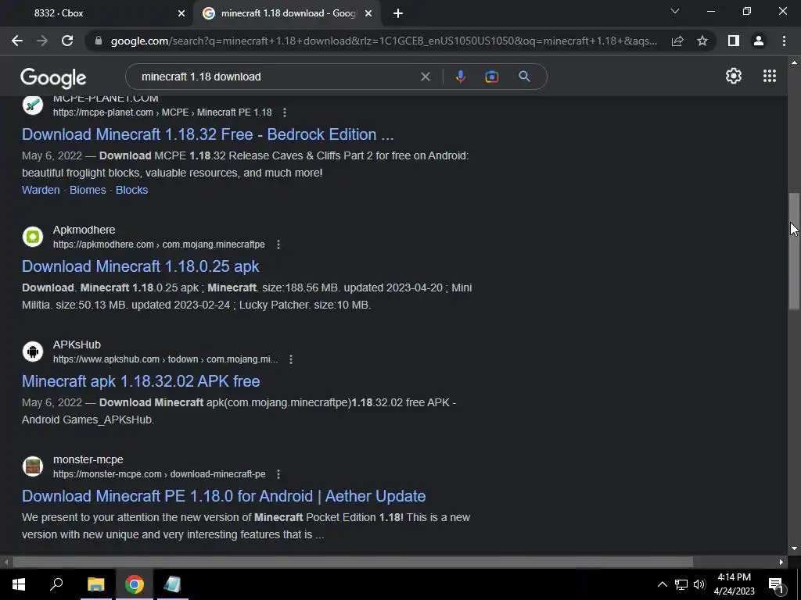Go back to the previous page
The width and height of the screenshot is (801, 600).
[17, 41]
